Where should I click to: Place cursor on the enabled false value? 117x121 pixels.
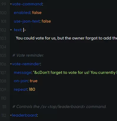tap(37, 13)
